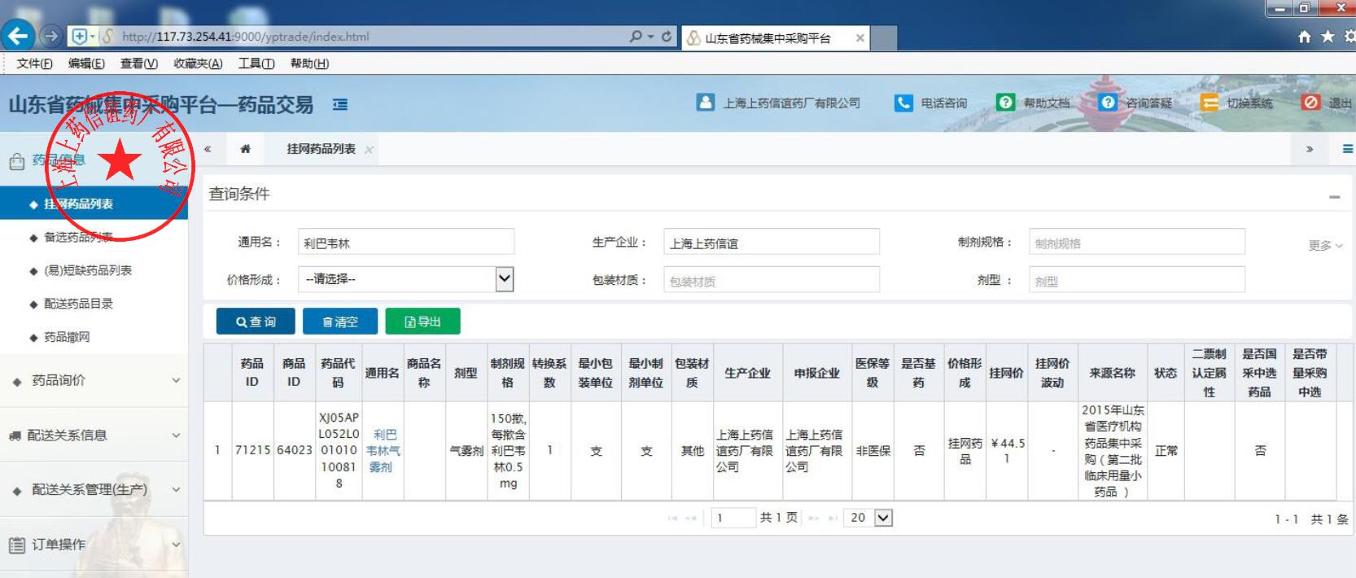
Task: Click the 通用名 input field
Action: (405, 243)
